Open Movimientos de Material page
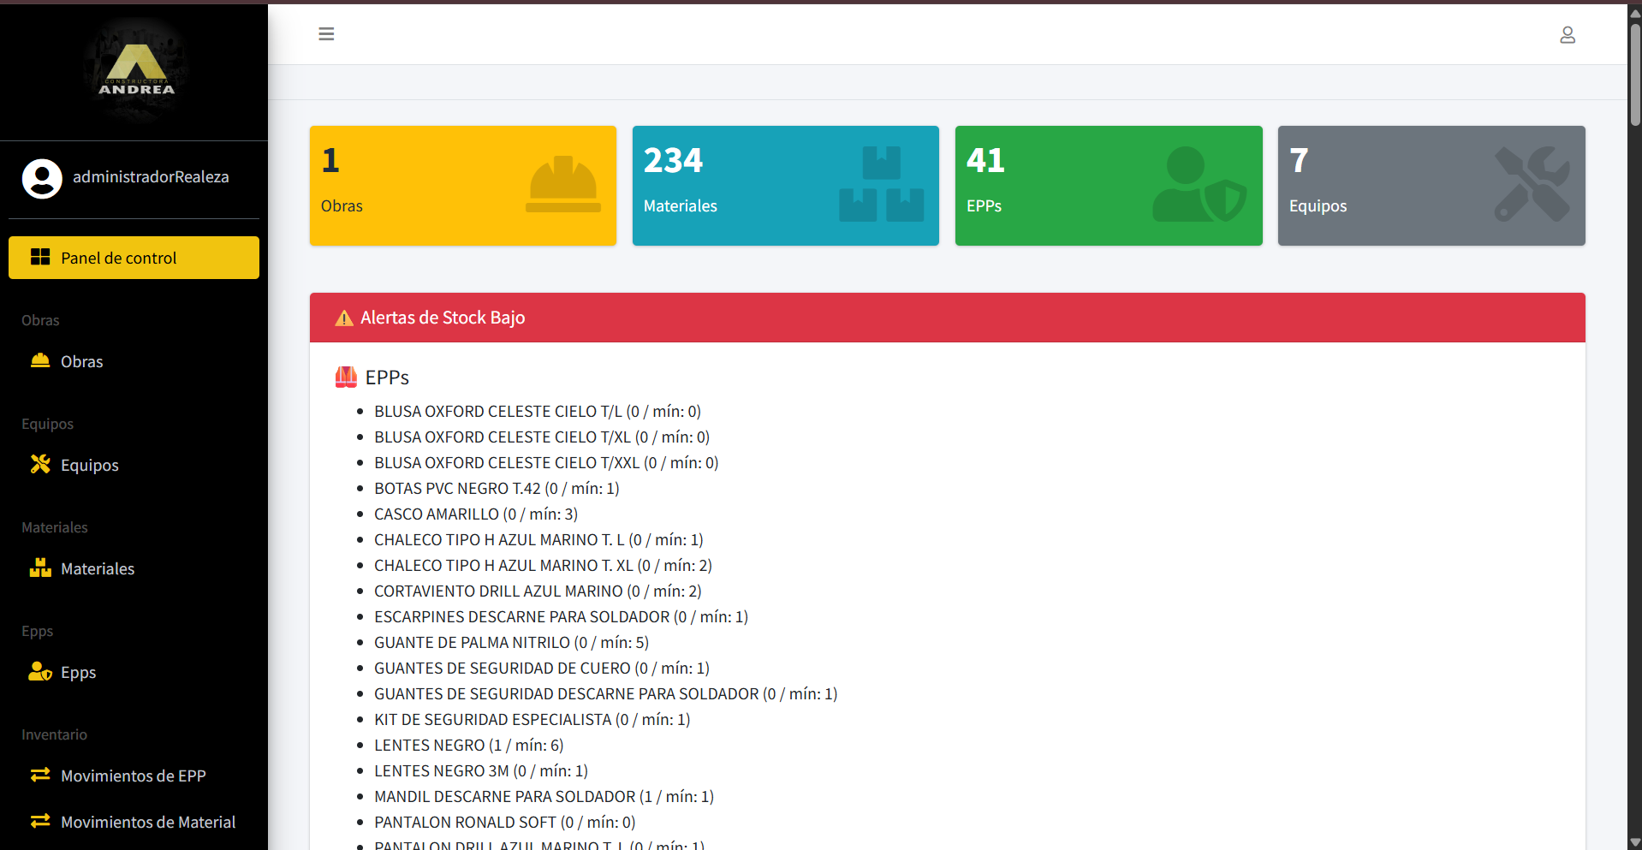Viewport: 1642px width, 850px height. (147, 822)
